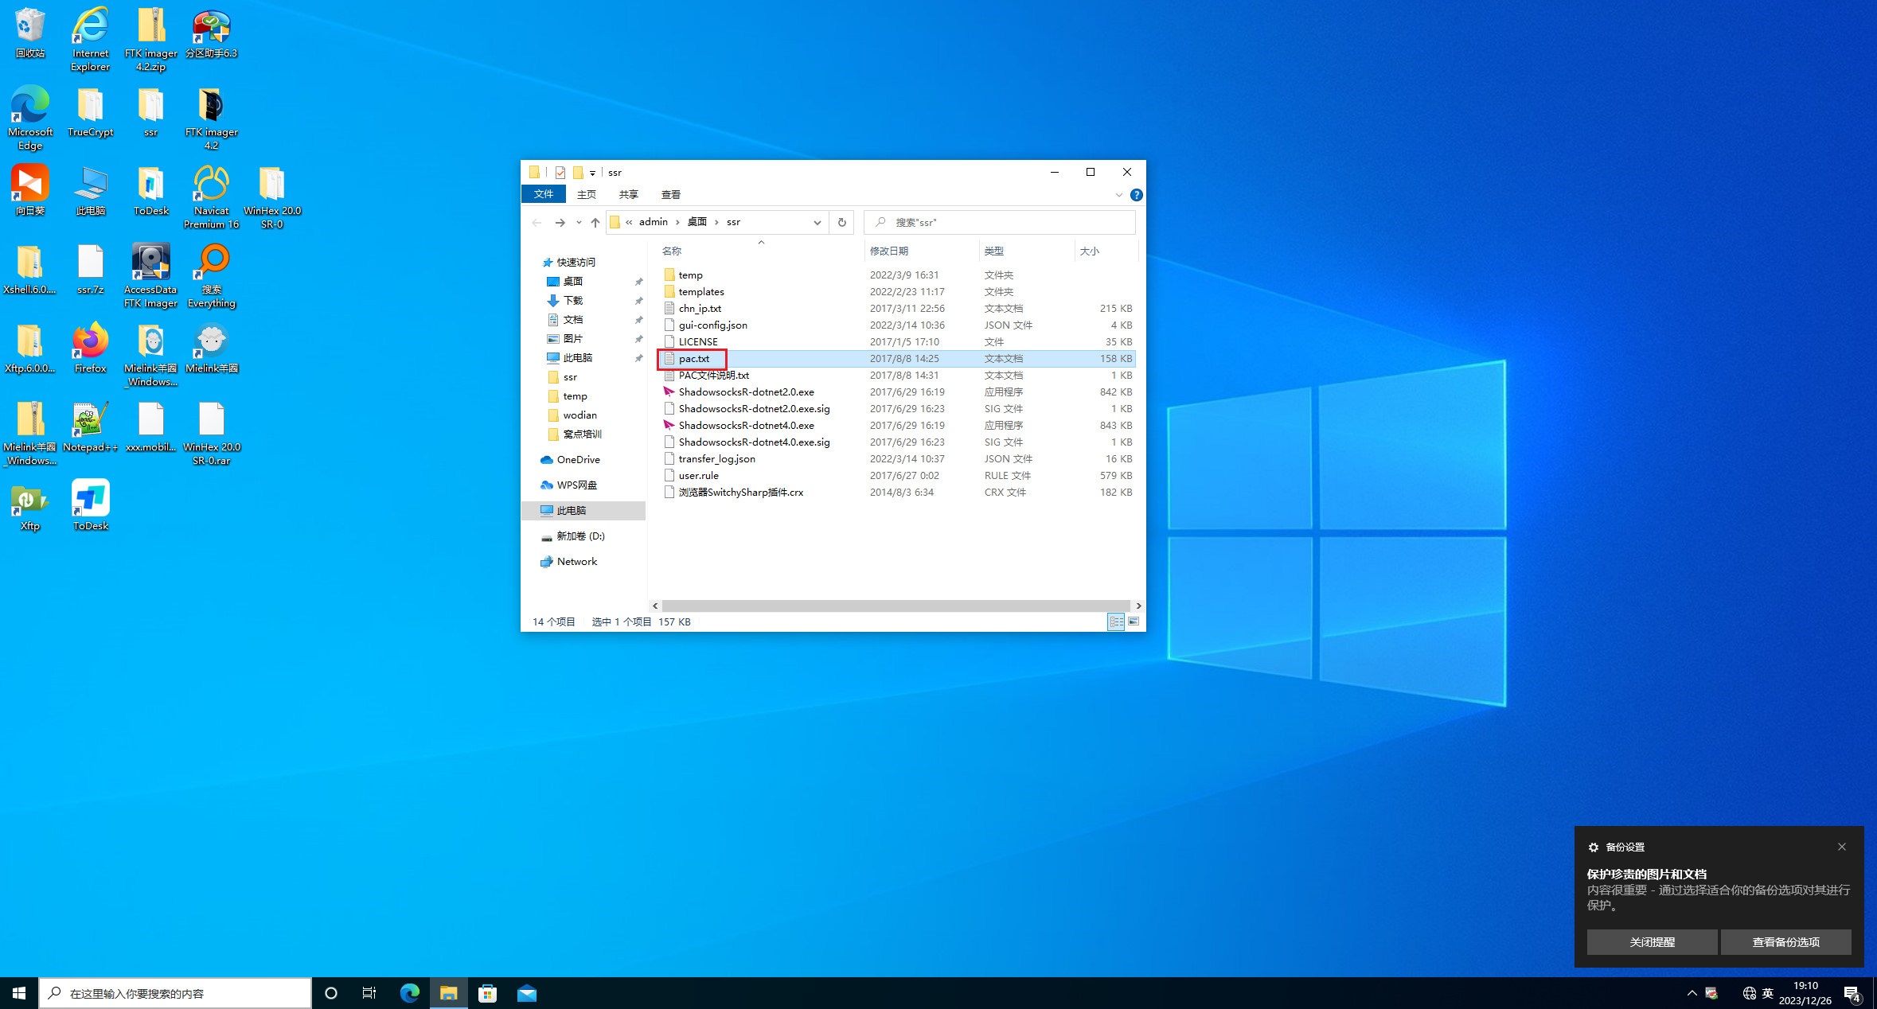
Task: Expand the Customize Quick Access Toolbar dropdown
Action: tap(592, 173)
